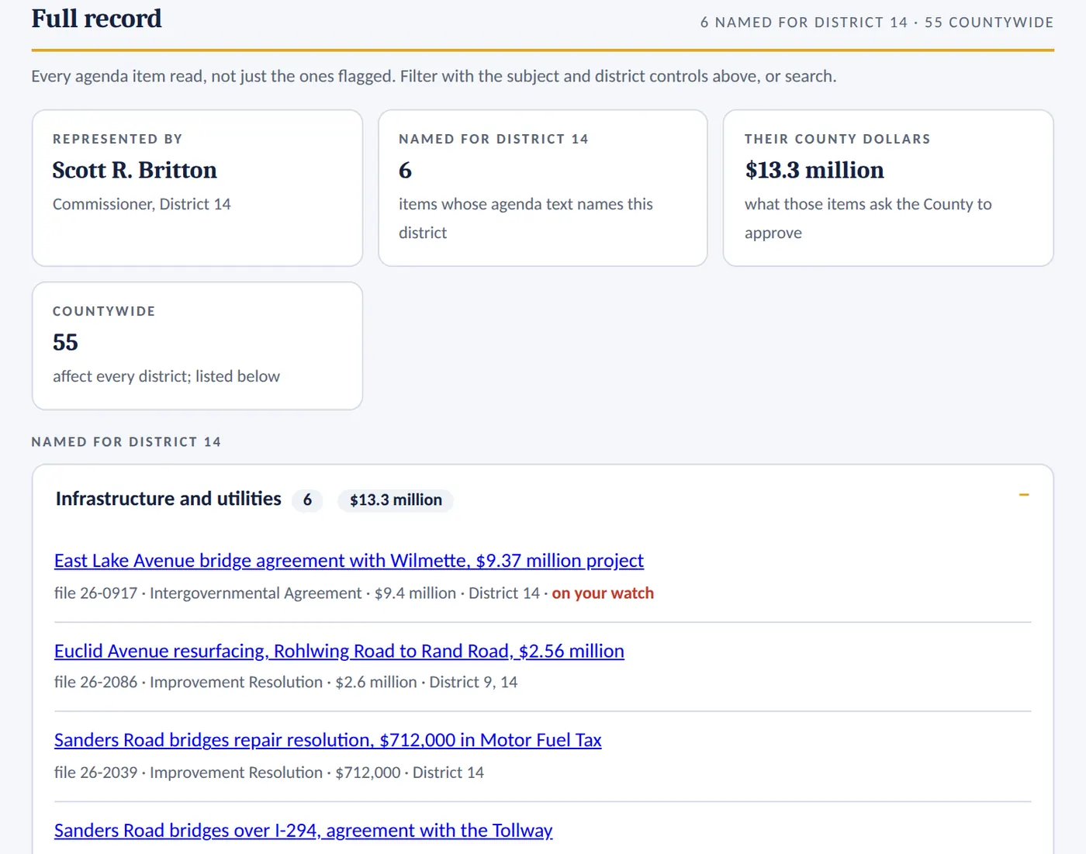Click 'THEIR COUNTY DOLLARS' card label
The height and width of the screenshot is (854, 1086).
tap(838, 139)
